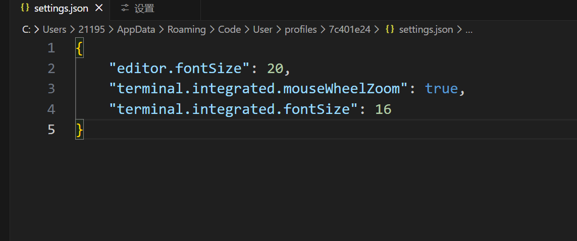This screenshot has height=241, width=577.
Task: Place cursor on editor.fontSize value 20
Action: coord(275,69)
